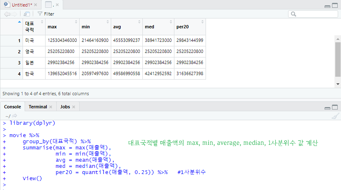341x190 pixels.
Task: Click max value 125304346000
Action: (62, 41)
